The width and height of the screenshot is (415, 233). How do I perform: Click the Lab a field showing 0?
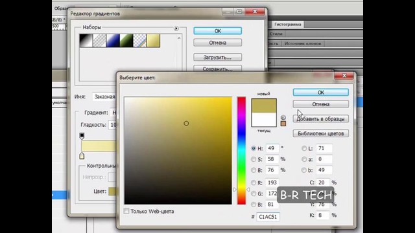tap(324, 159)
